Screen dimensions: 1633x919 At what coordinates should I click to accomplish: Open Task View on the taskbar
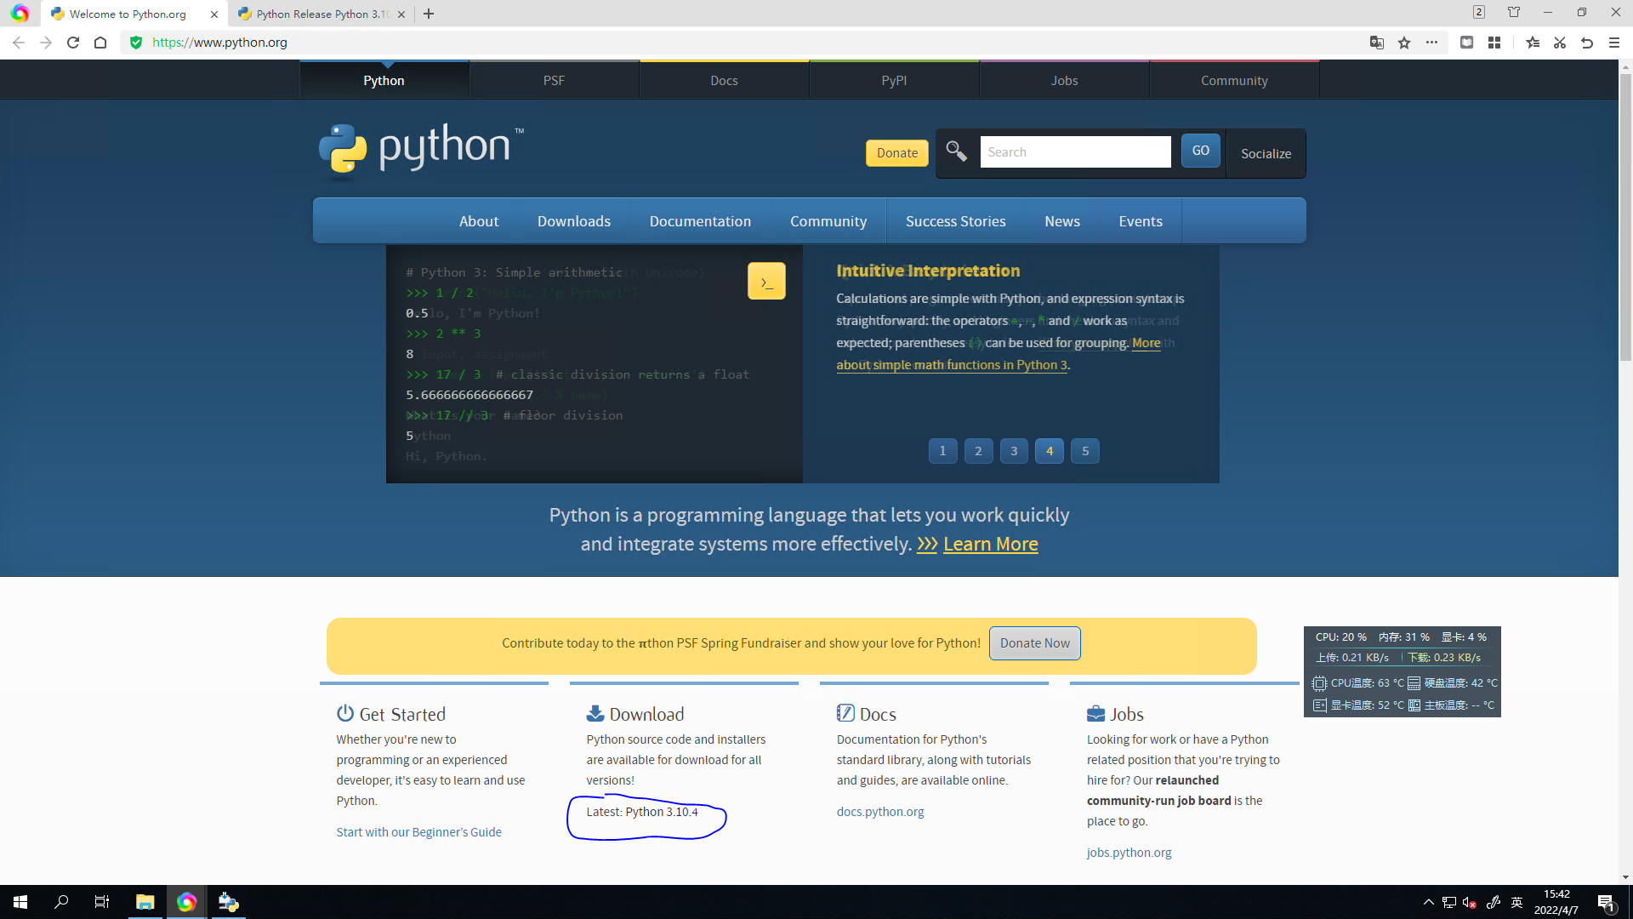coord(102,902)
